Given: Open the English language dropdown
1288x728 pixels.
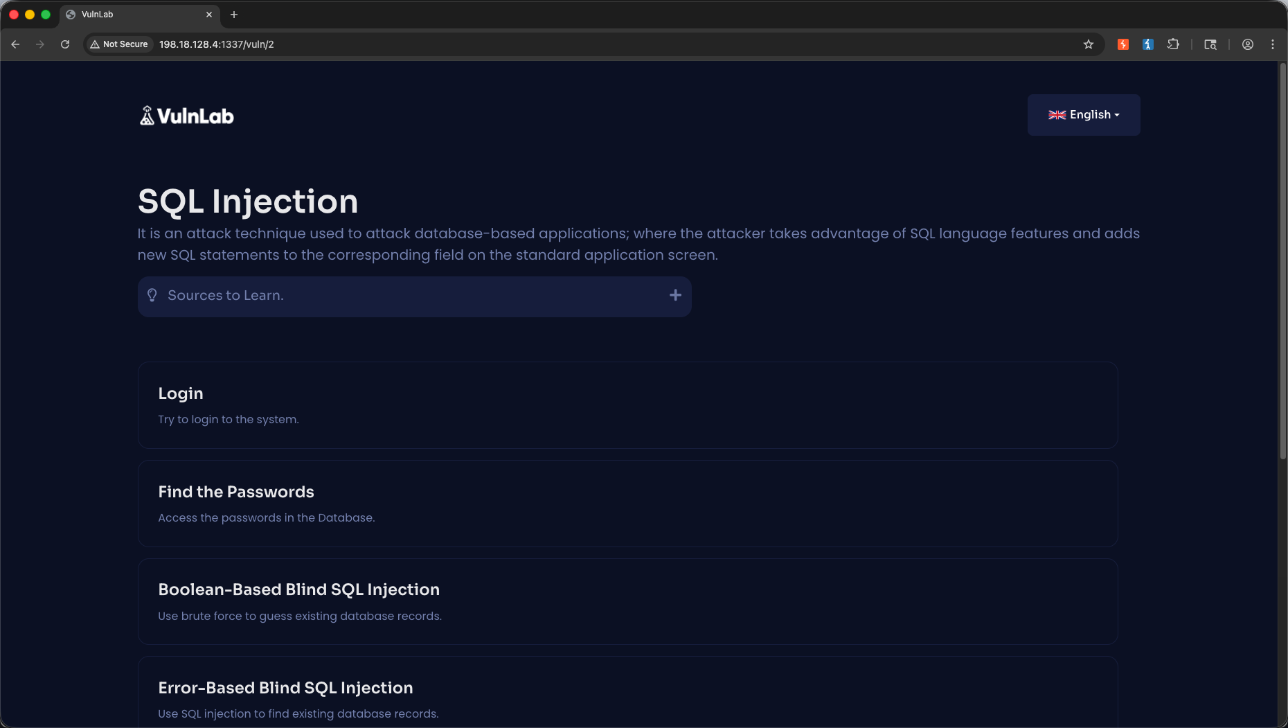Looking at the screenshot, I should (1084, 115).
